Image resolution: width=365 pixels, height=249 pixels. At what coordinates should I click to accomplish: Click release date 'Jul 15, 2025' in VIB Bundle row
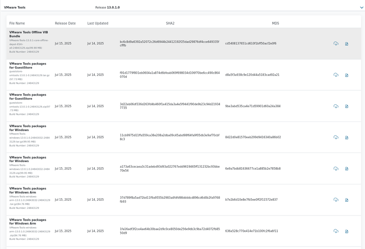click(x=63, y=43)
